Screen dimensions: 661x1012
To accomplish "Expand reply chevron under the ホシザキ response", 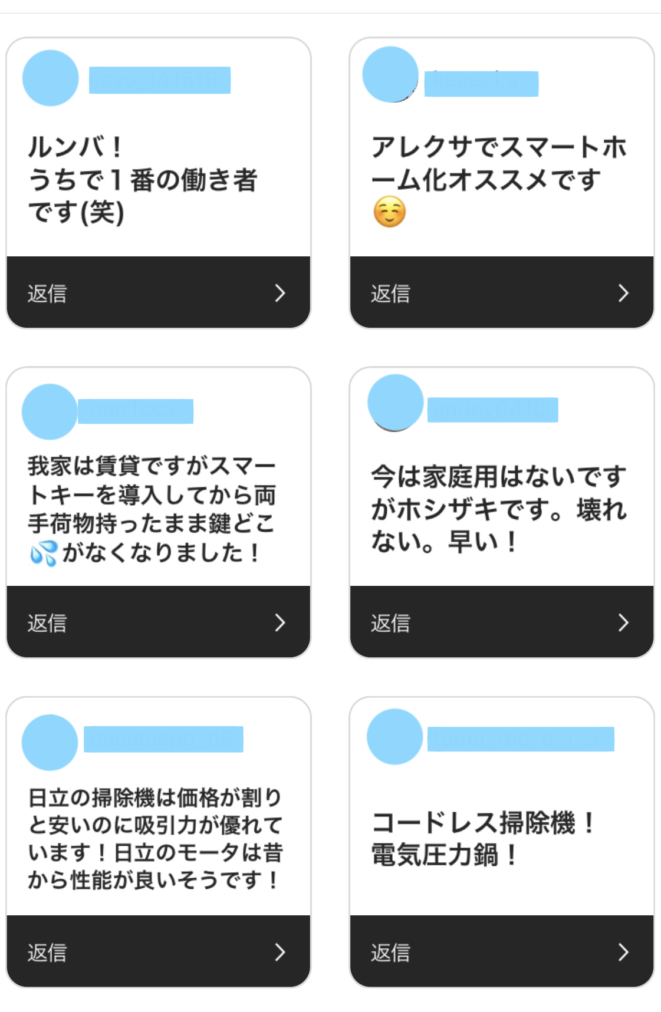I will 623,622.
